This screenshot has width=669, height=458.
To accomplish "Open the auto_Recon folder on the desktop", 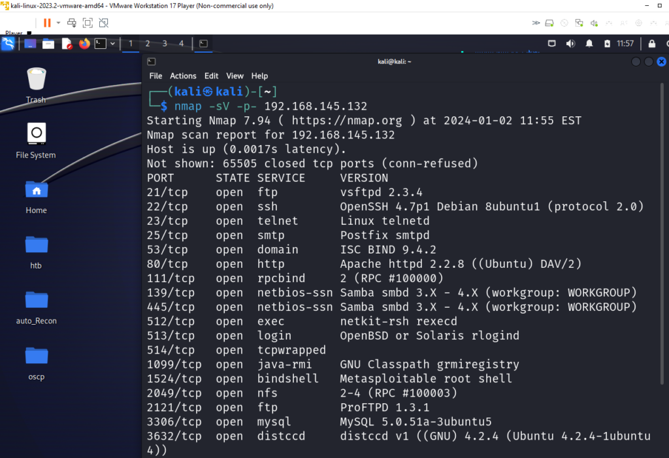I will [37, 307].
